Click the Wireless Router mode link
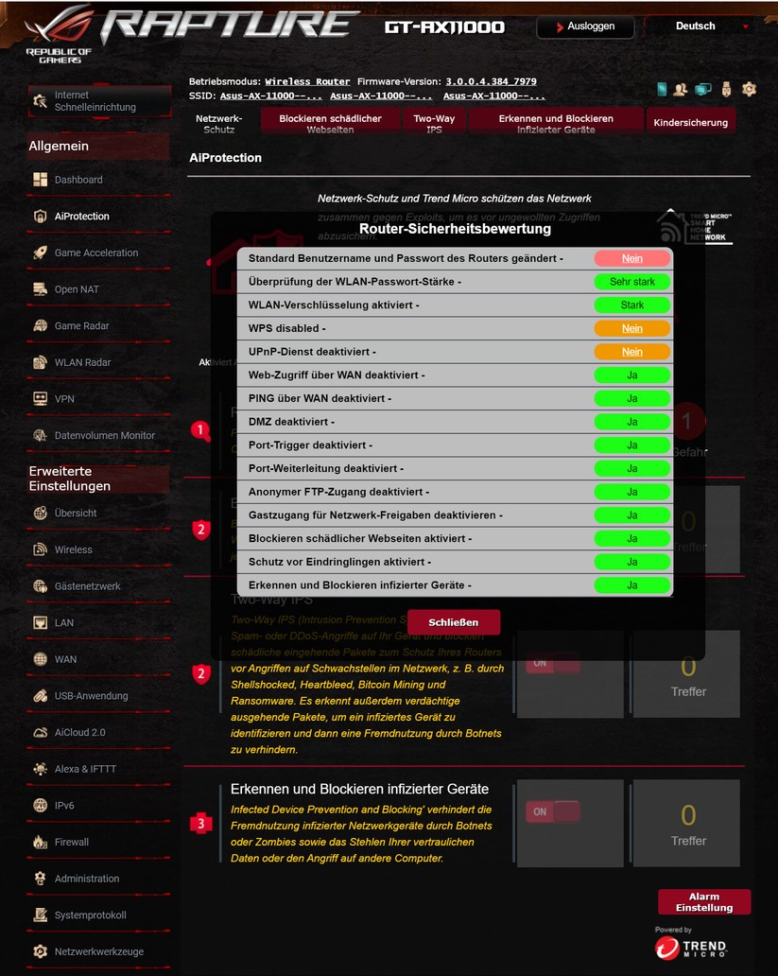Image resolution: width=778 pixels, height=976 pixels. (307, 81)
